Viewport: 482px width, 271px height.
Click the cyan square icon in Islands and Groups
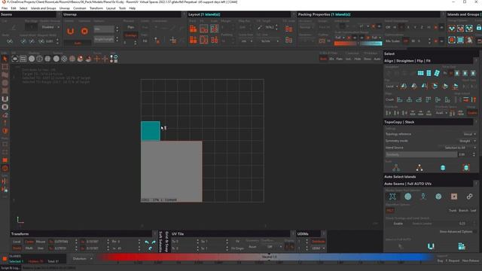[x=460, y=40]
